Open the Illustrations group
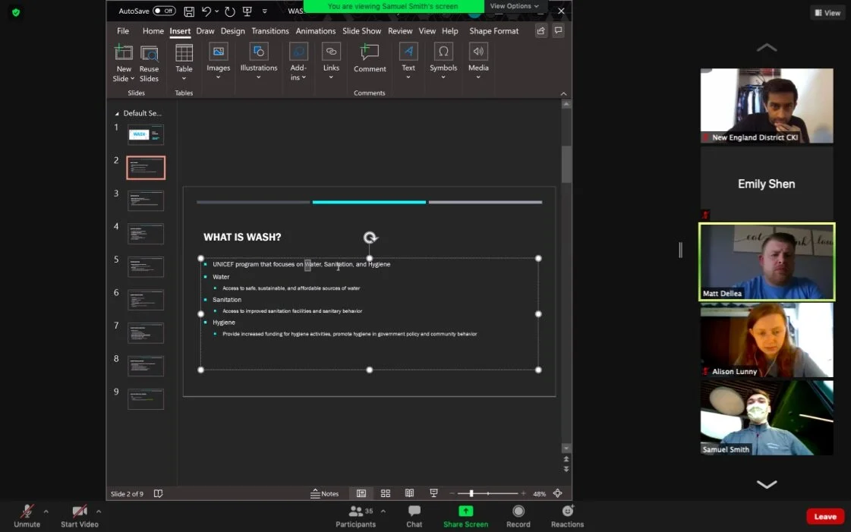Image resolution: width=851 pixels, height=532 pixels. click(258, 61)
